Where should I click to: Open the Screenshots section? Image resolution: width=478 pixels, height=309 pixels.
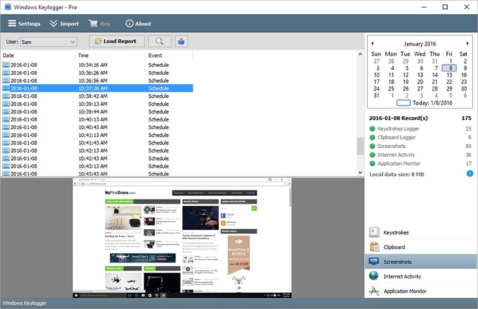click(x=421, y=262)
